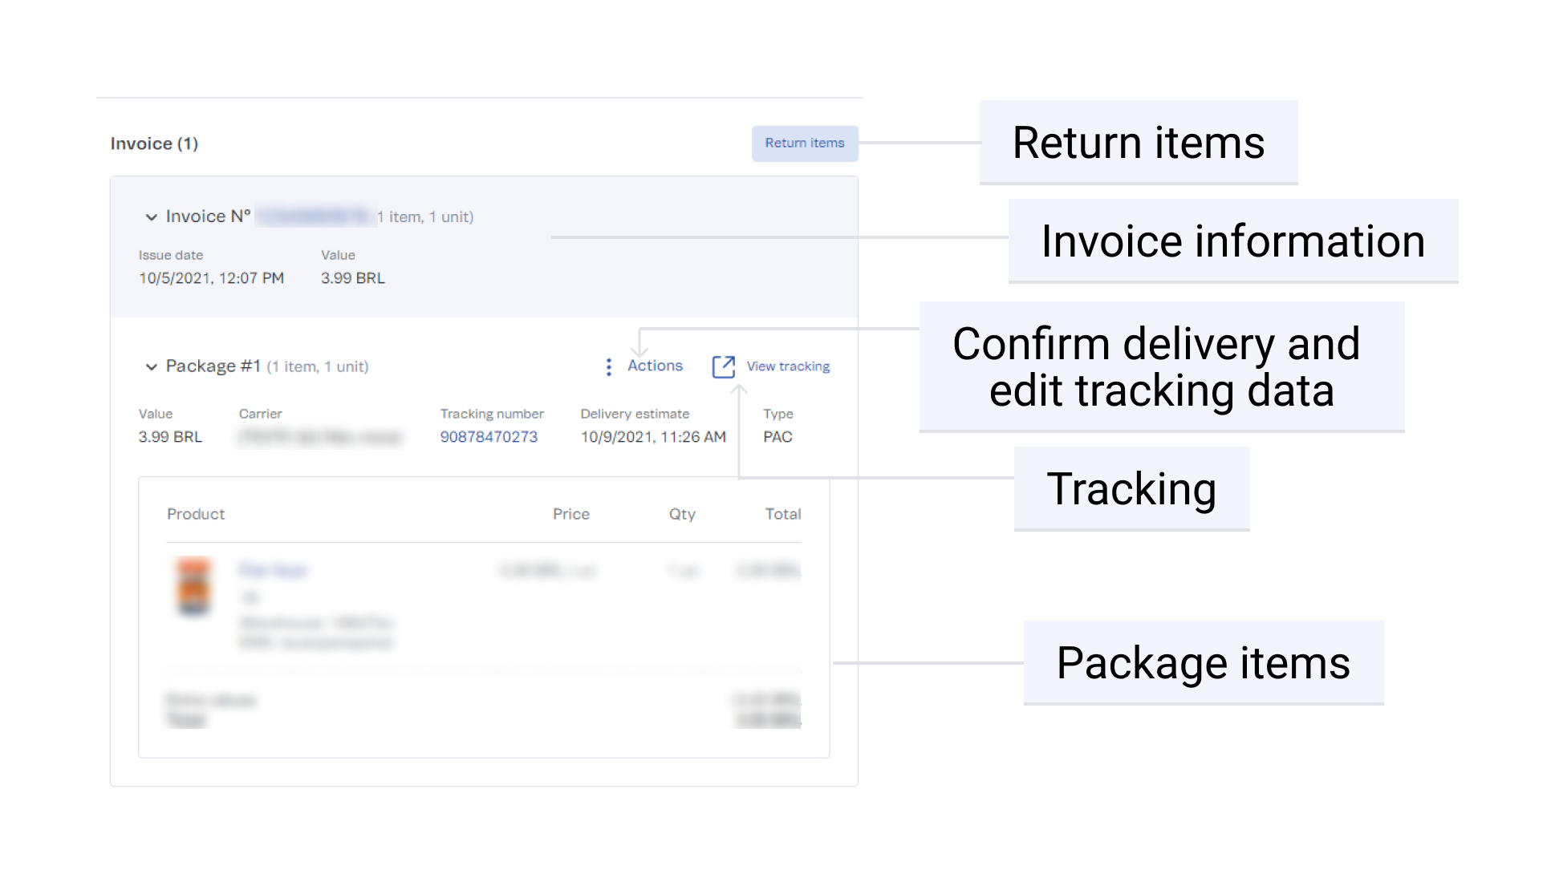Click the Package #1 title text
Image resolution: width=1555 pixels, height=890 pixels.
point(213,366)
